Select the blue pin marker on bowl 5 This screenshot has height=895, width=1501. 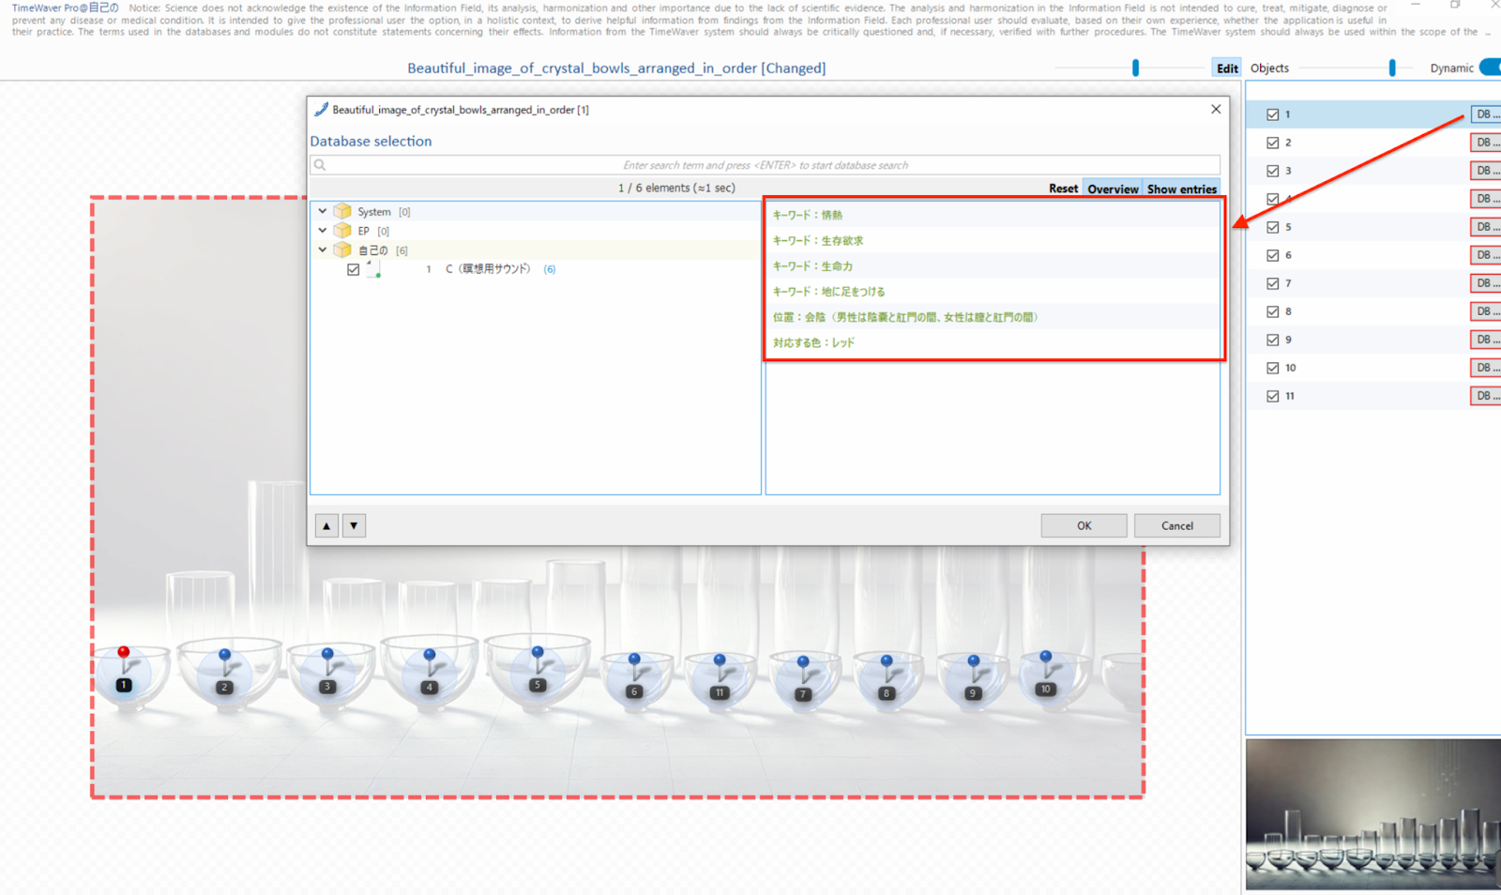538,652
